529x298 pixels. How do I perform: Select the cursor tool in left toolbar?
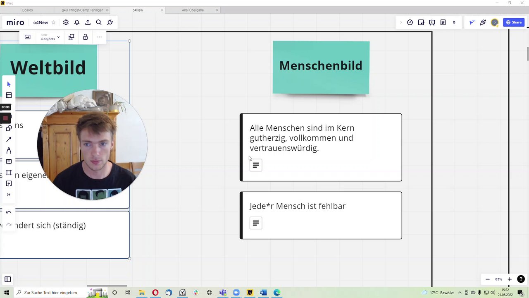tap(9, 84)
